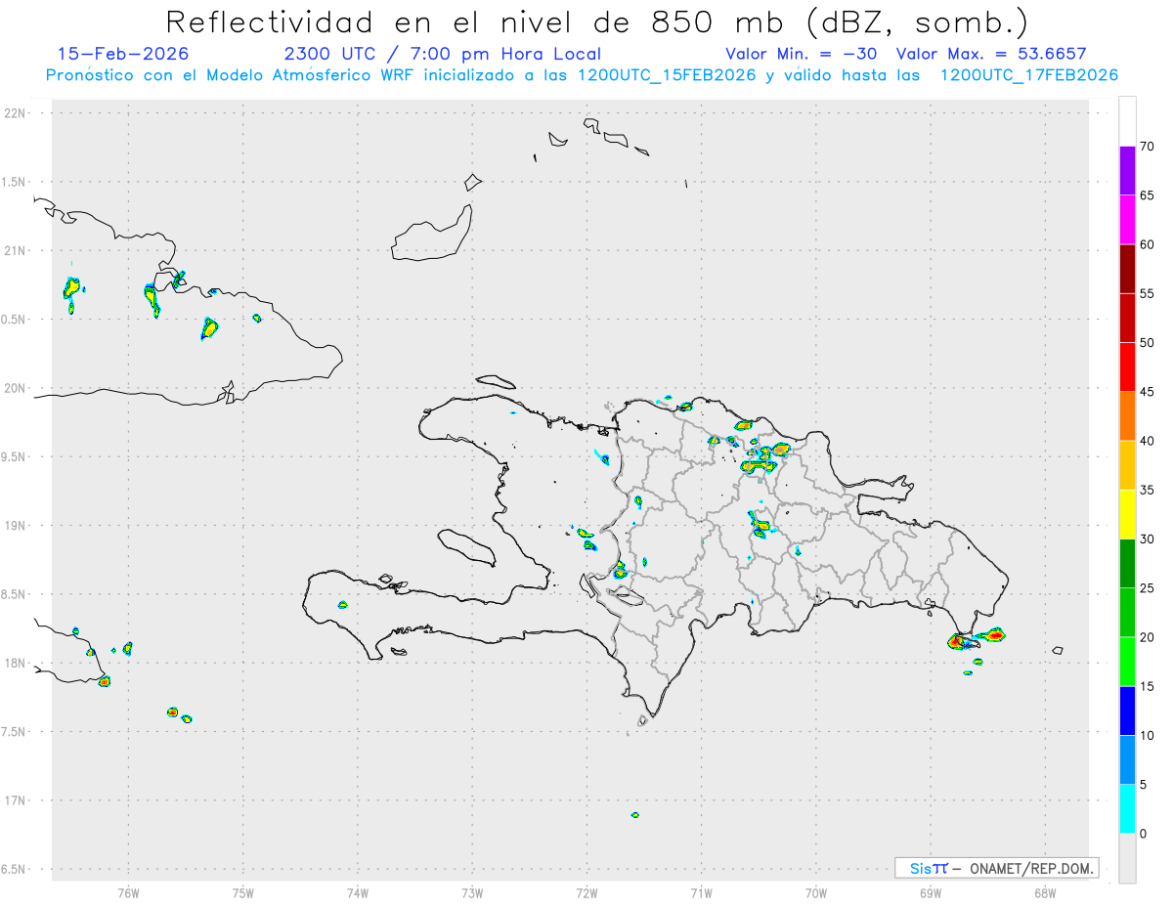Viewport: 1173px width, 906px height.
Task: Click the 'Valor Max. = 53.6657' text
Action: [x=990, y=54]
